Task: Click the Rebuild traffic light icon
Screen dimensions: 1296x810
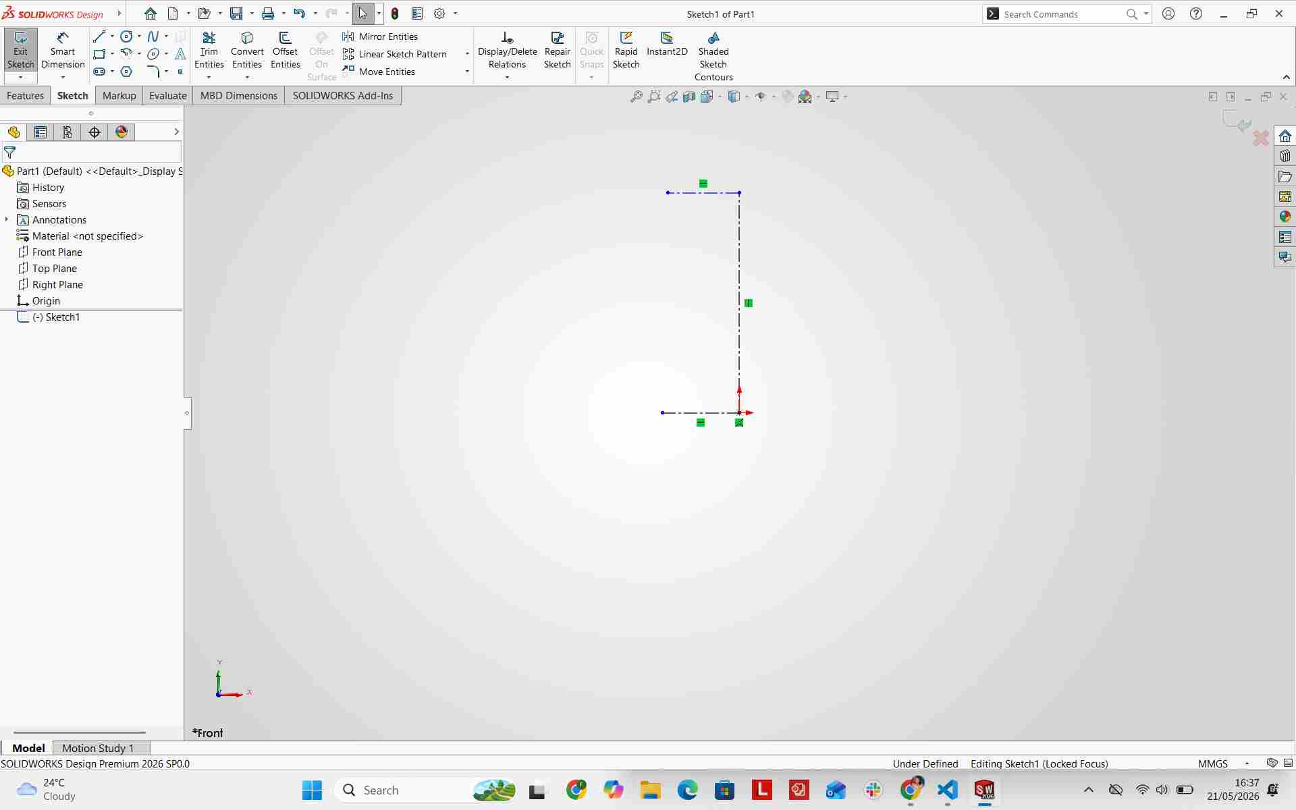Action: point(395,13)
